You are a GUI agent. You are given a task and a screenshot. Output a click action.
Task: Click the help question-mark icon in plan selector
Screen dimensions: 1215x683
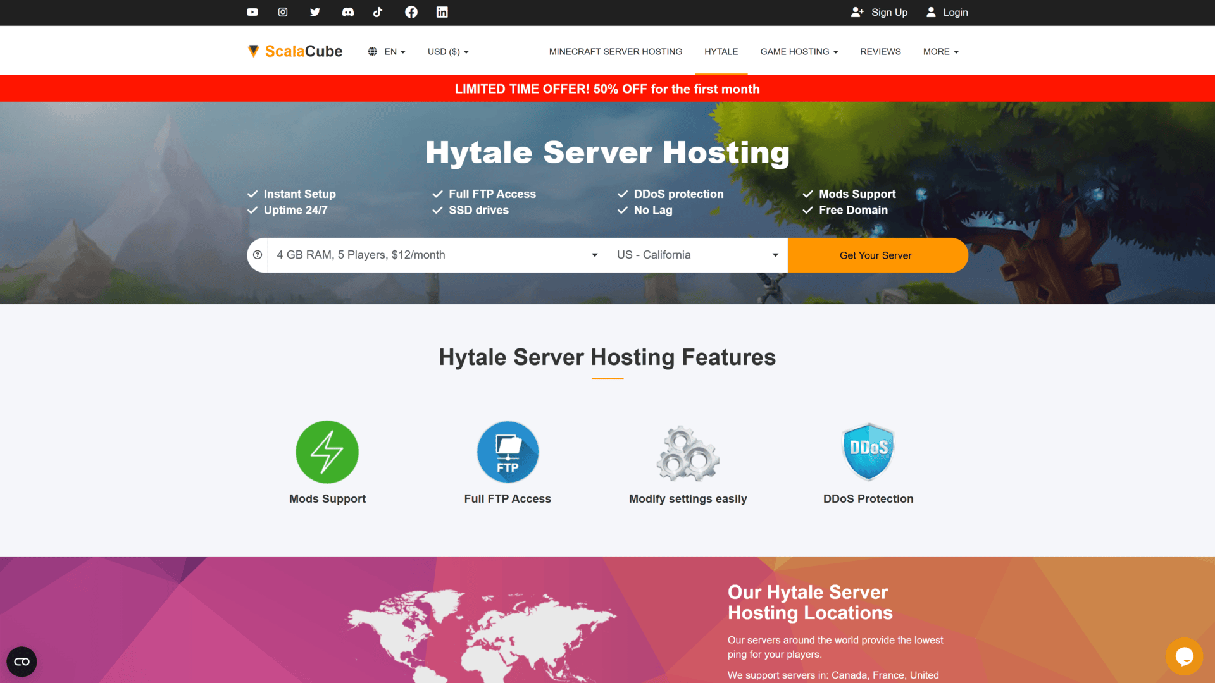pos(258,255)
